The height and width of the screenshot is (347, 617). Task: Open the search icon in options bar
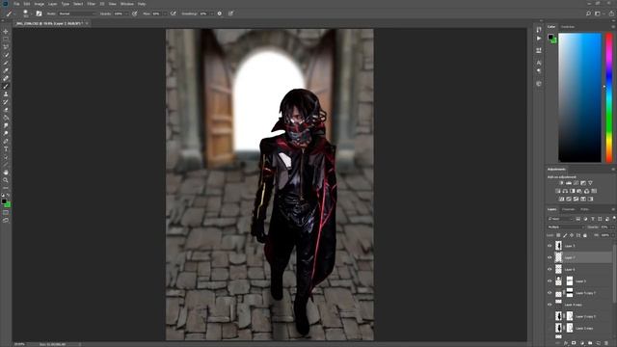tap(588, 13)
